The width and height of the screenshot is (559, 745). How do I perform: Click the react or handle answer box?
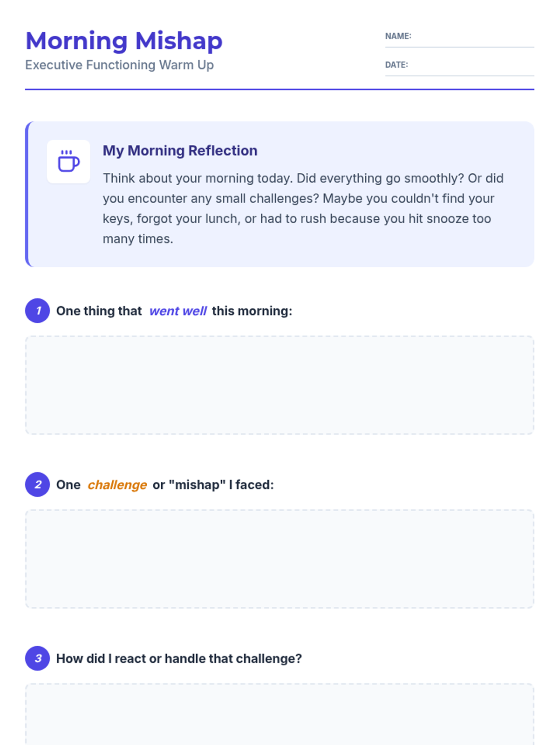(279, 714)
